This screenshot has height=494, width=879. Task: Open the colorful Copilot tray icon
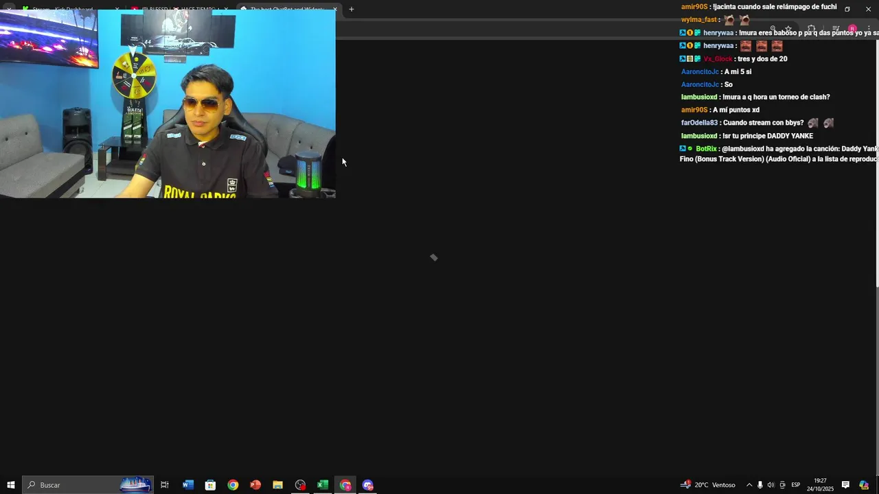pos(864,485)
